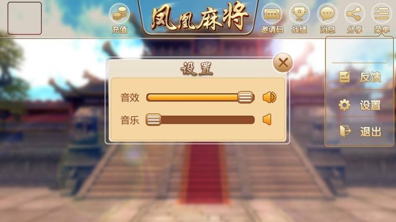This screenshot has width=396, height=222.
Task: Open the 邀请码 invitation code ticket icon
Action: [272, 14]
